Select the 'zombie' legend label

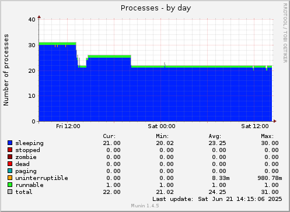tap(26, 157)
